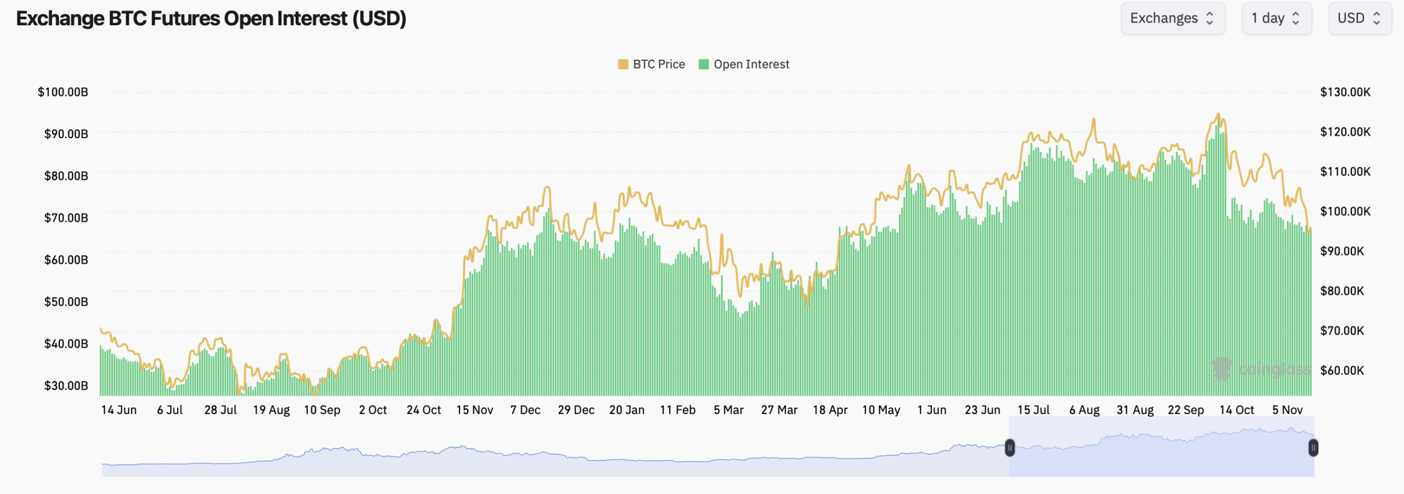This screenshot has height=494, width=1404.
Task: Open the 1 day time interval dropdown
Action: pyautogui.click(x=1277, y=18)
